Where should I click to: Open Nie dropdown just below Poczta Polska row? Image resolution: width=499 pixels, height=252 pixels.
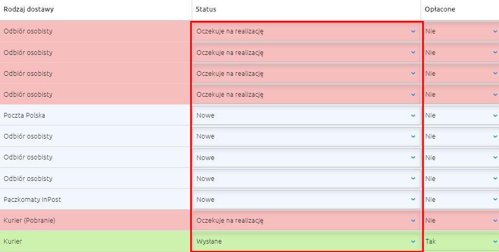[x=461, y=136]
